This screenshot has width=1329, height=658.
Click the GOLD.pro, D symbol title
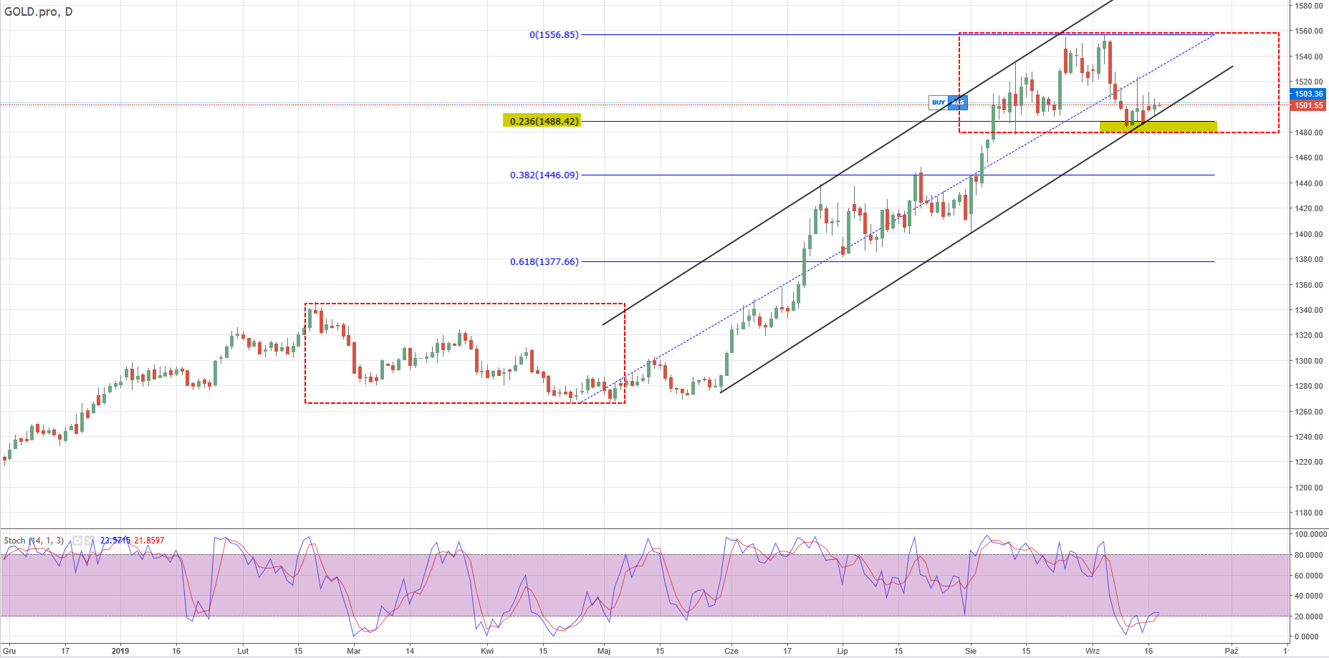point(38,11)
